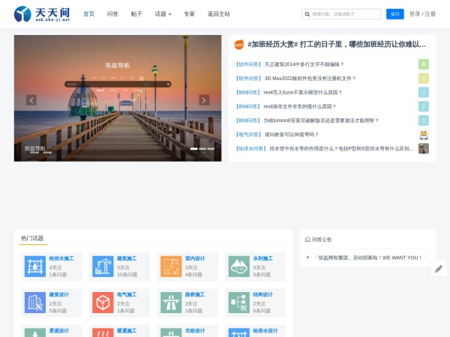This screenshot has width=450, height=337.
Task: Click the 天天问 site logo
Action: tap(42, 14)
